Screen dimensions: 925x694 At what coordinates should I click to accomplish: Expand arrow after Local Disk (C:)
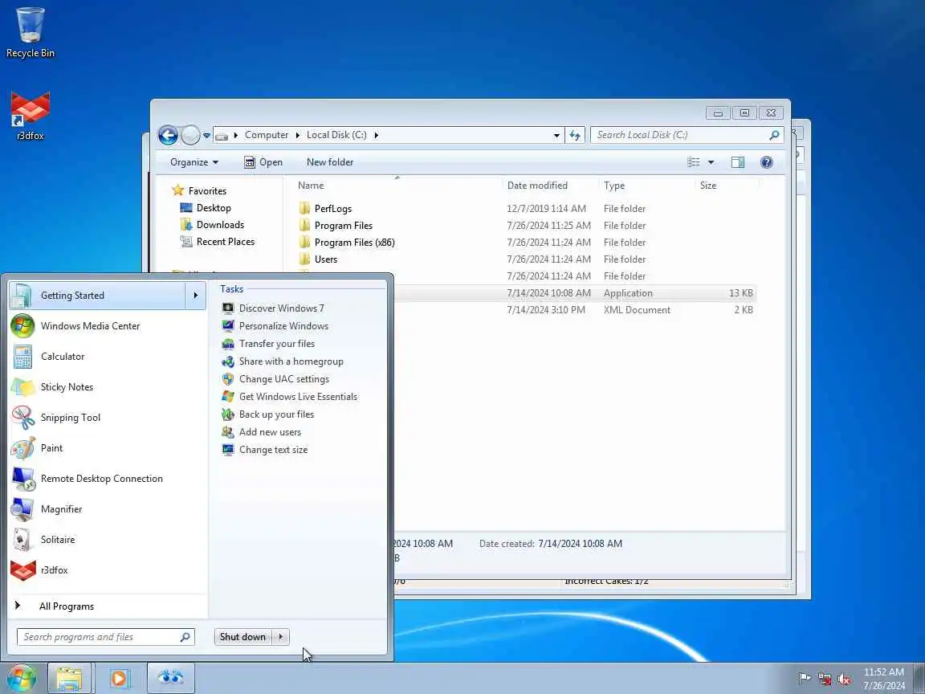coord(376,135)
